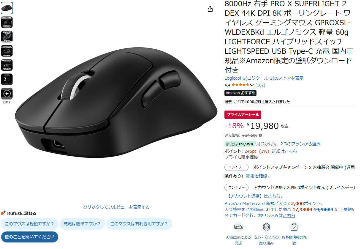
Task: Click the customer information protection bag icon
Action: (x=294, y=227)
